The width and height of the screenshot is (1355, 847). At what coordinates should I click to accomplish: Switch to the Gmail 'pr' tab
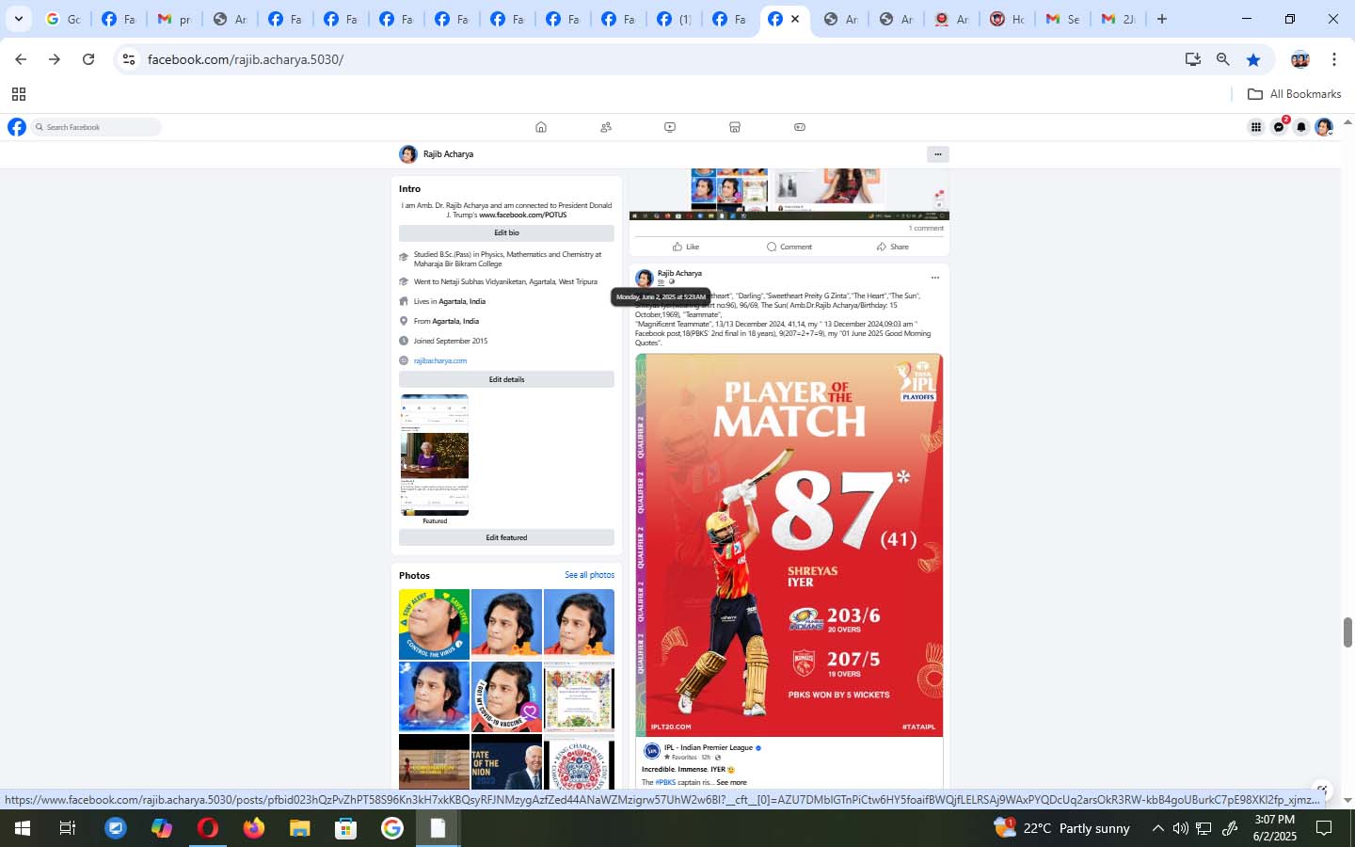175,19
